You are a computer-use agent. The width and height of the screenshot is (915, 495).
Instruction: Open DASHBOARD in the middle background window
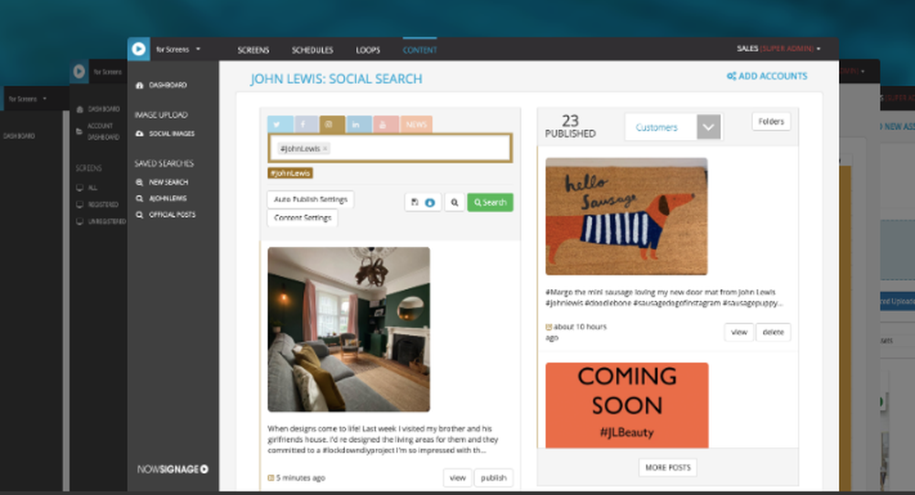tap(104, 109)
